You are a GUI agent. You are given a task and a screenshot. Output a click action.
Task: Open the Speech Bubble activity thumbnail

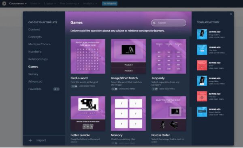pos(202,112)
